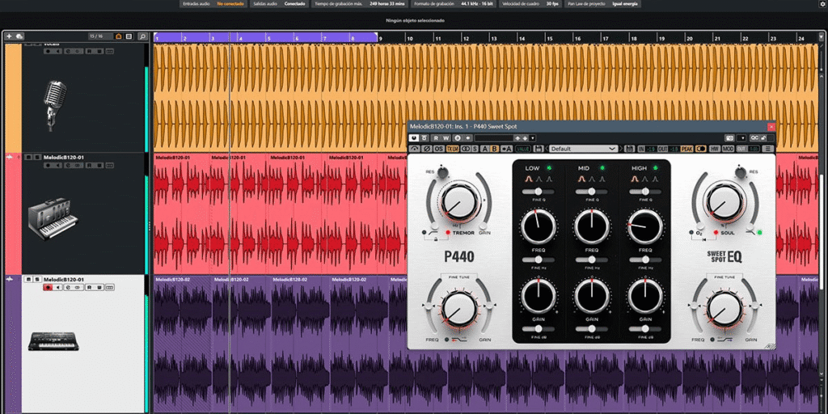The height and width of the screenshot is (414, 828).
Task: Toggle the HIGH band green power LED
Action: (x=655, y=168)
